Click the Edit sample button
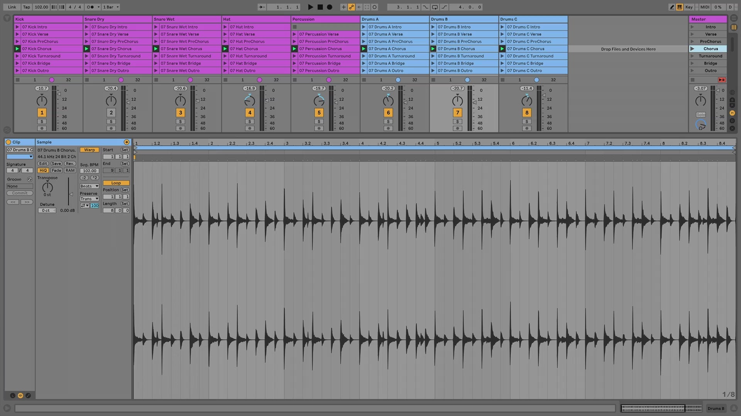This screenshot has height=416, width=741. pyautogui.click(x=43, y=164)
